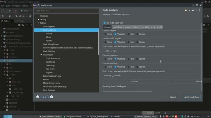Click the debug bug icon in Eclipse toolbar
Viewport: 211px width, 118px height.
(x=10, y=11)
